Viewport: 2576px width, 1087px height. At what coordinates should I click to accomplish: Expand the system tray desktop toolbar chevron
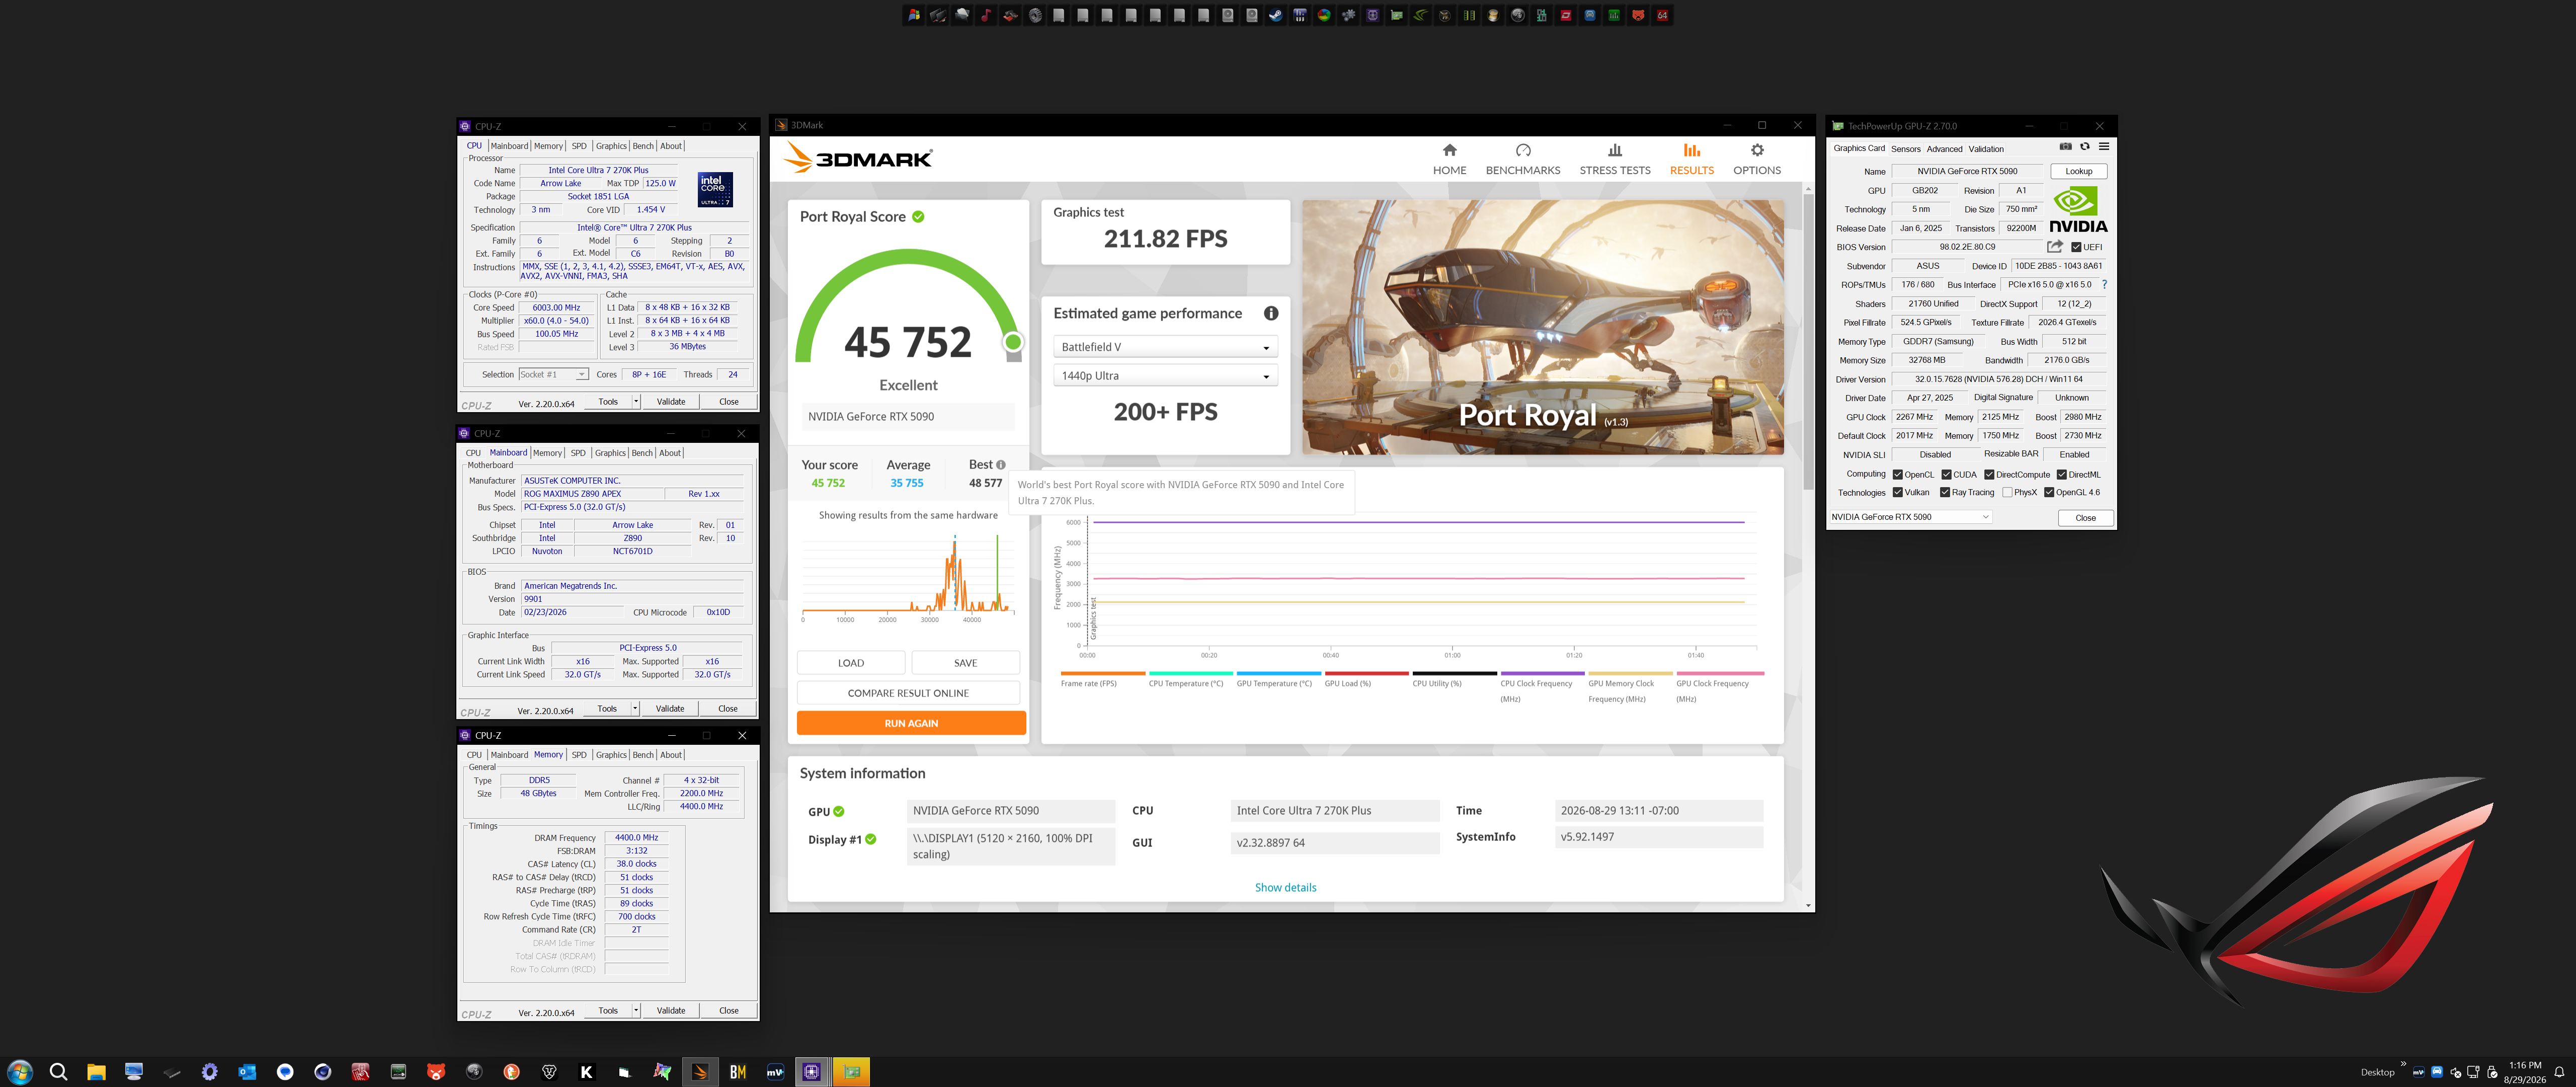pos(2403,1064)
